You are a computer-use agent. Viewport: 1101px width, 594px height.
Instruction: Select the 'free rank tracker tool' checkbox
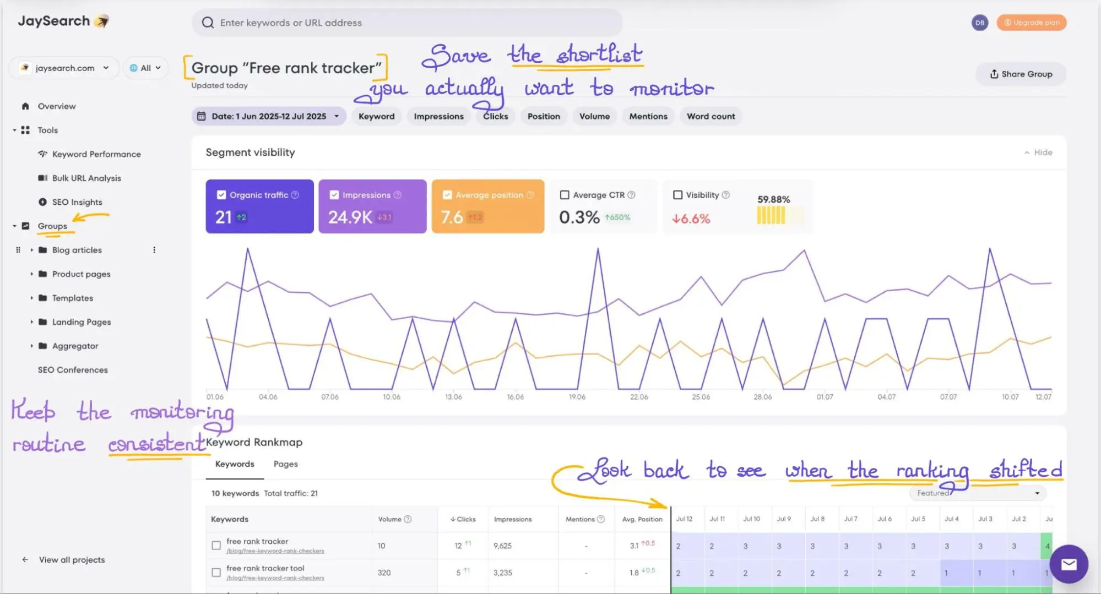tap(216, 573)
